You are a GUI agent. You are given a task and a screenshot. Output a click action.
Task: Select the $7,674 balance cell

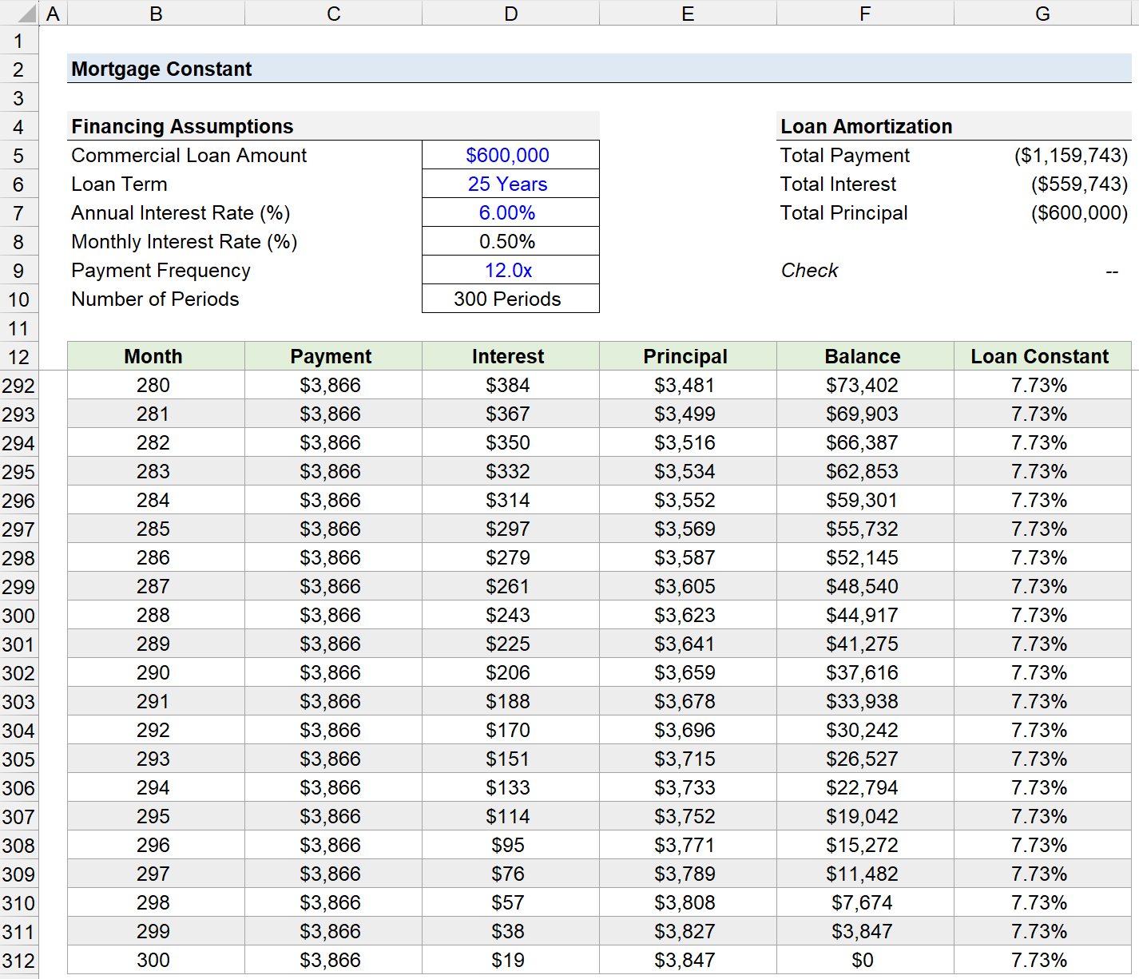point(866,903)
